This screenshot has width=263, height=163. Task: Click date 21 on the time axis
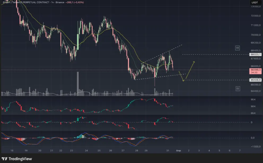pyautogui.click(x=52, y=151)
